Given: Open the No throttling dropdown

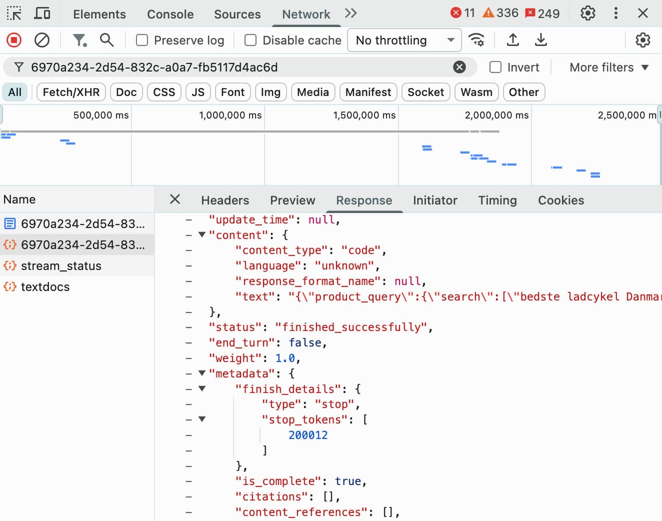Looking at the screenshot, I should [x=404, y=40].
